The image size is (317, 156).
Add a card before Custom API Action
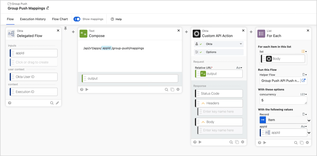[186, 32]
